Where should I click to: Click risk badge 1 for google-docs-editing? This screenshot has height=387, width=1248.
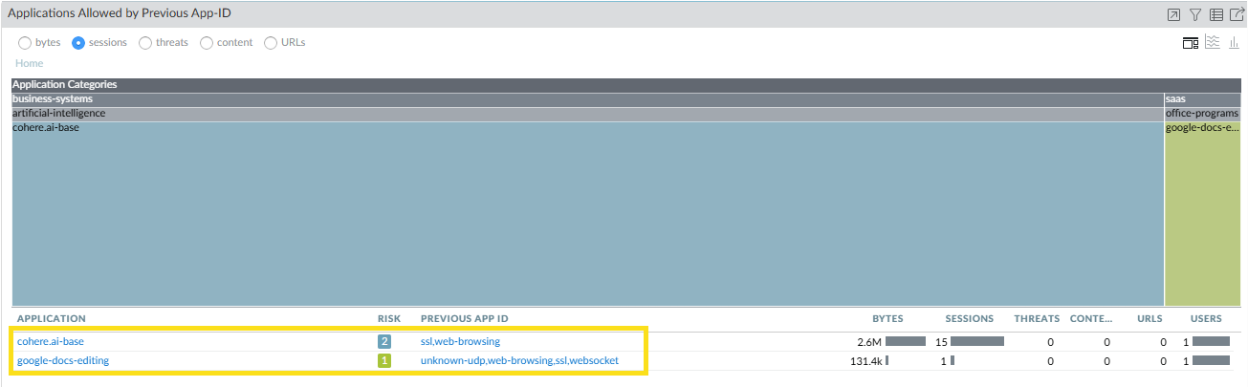coord(384,361)
